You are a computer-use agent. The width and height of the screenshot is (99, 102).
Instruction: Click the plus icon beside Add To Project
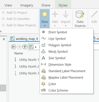3,12
